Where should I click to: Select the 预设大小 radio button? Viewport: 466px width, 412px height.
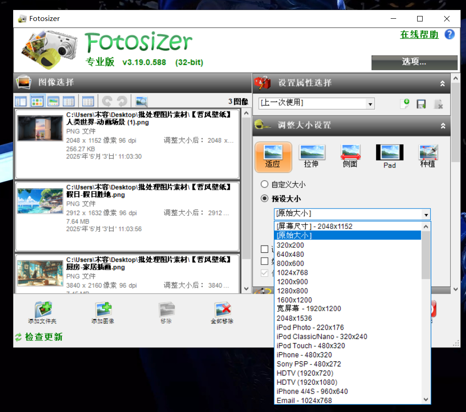(x=265, y=198)
